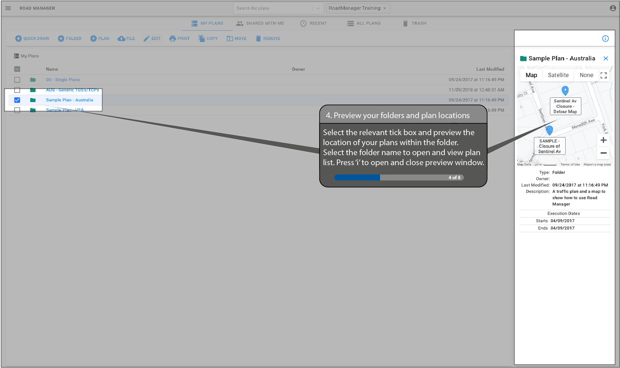Create a new Plan
The height and width of the screenshot is (368, 620).
(100, 39)
